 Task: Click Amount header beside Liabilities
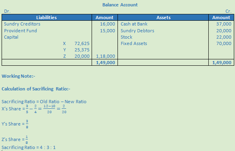pos(104,18)
